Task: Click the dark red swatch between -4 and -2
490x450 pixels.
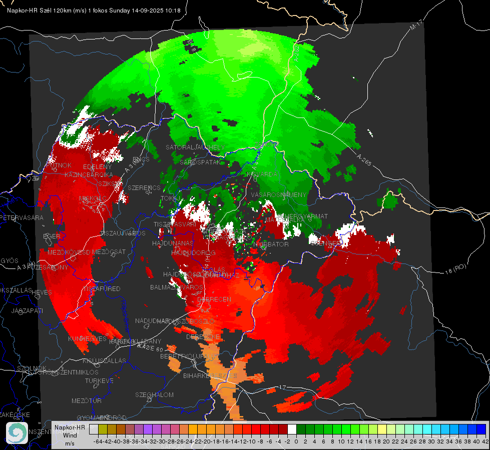Action: 283,429
